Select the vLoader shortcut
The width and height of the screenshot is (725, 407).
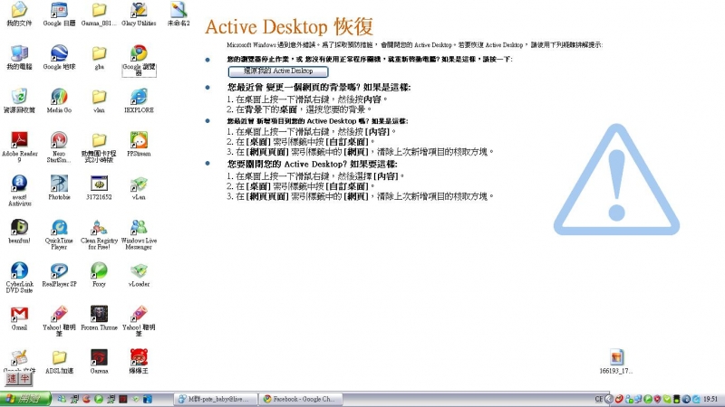(x=139, y=275)
